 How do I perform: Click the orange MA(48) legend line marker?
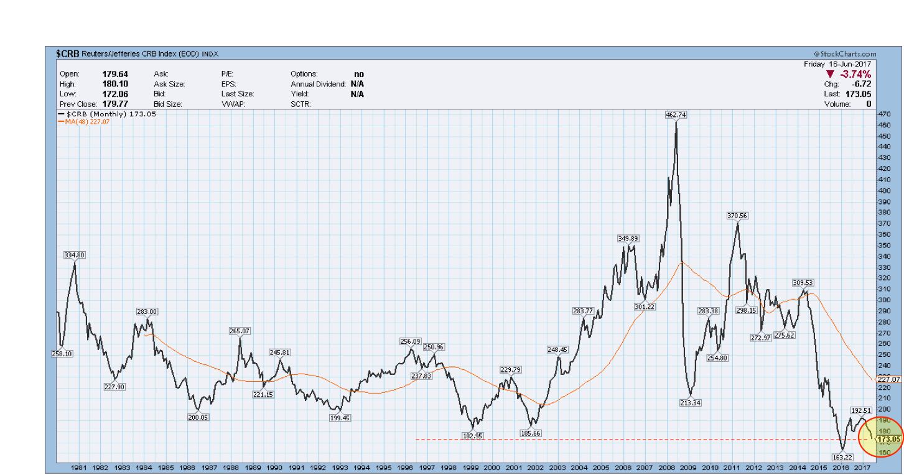[60, 122]
